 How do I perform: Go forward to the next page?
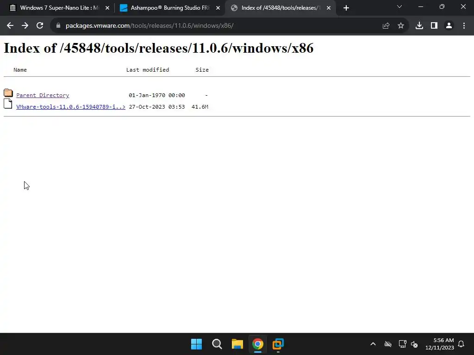[25, 26]
